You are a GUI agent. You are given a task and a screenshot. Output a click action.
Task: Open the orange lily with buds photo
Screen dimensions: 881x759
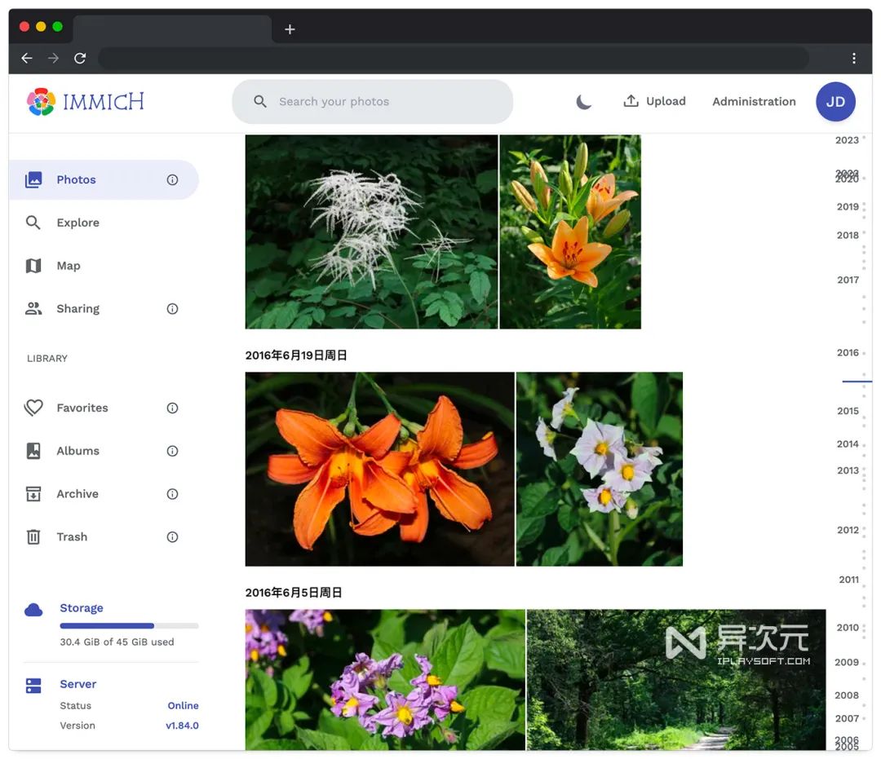570,232
